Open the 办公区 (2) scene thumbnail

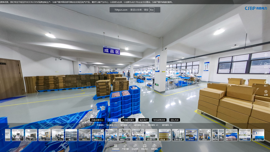[44, 135]
